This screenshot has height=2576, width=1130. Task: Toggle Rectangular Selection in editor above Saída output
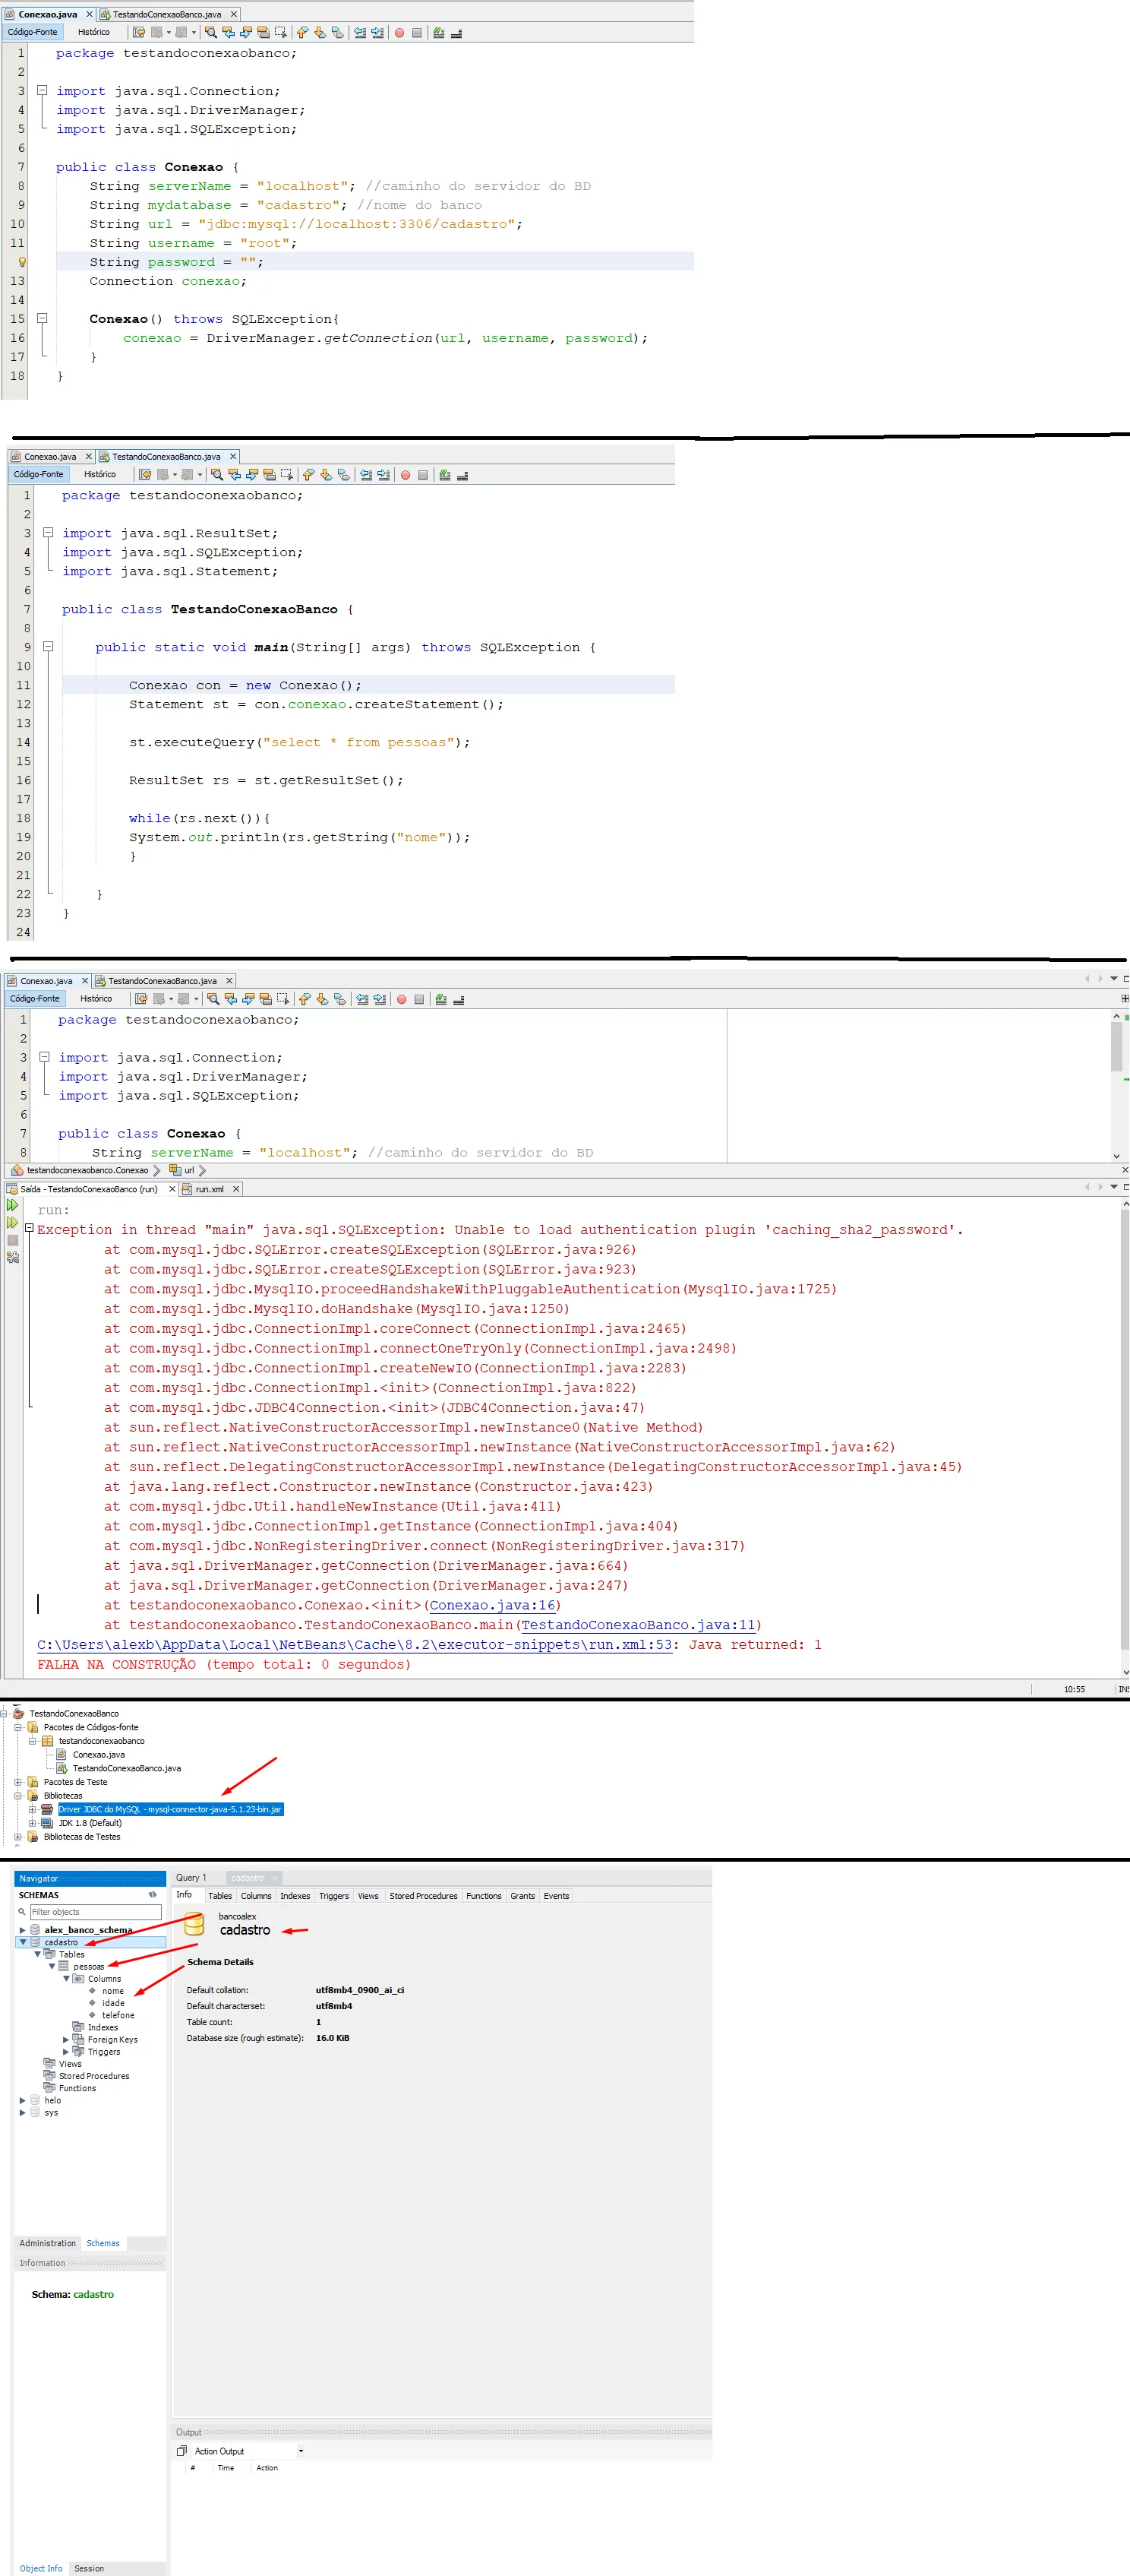coord(284,999)
